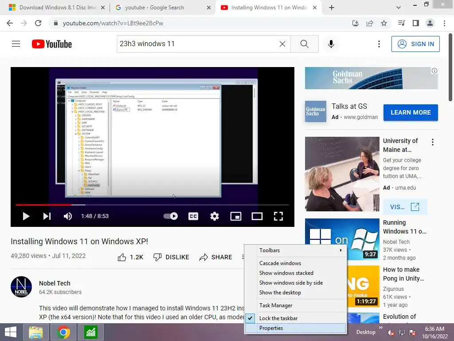Open a new browser tab
The image size is (454, 341).
[332, 8]
